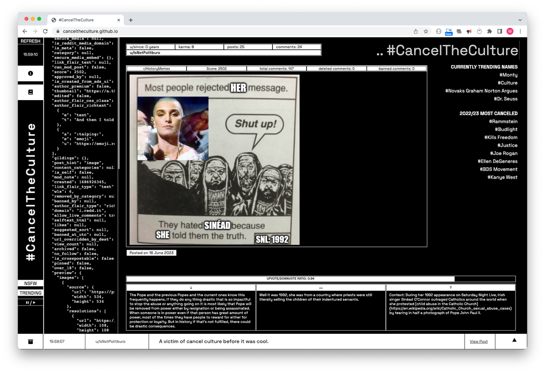This screenshot has width=545, height=373.
Task: Open #Rammstein in most canceled list
Action: (x=503, y=121)
